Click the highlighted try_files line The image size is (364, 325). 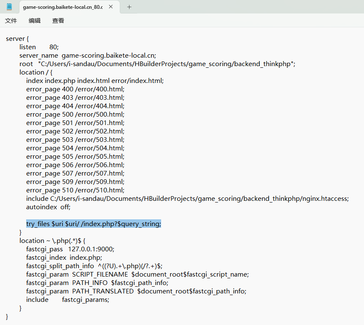[x=93, y=224]
